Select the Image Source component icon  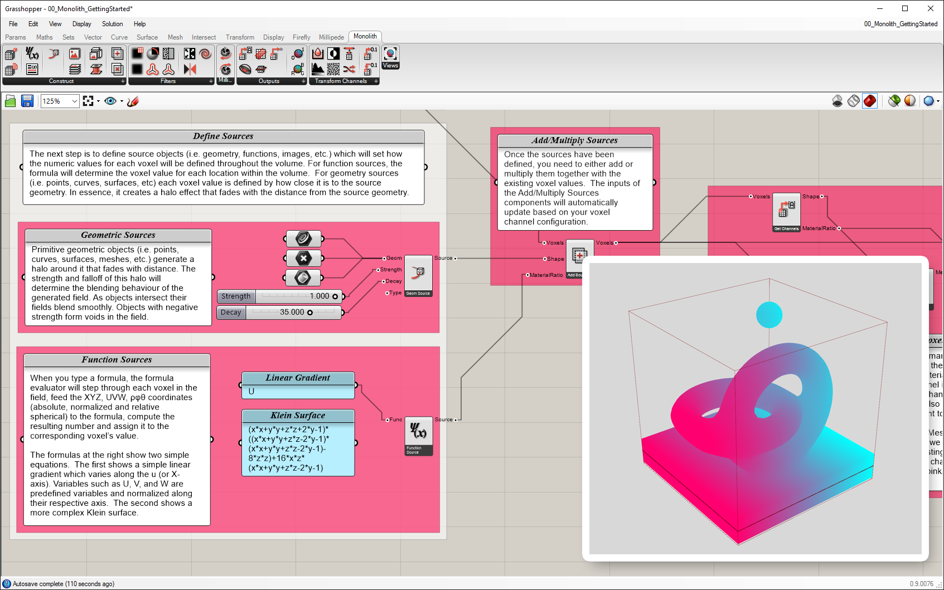[74, 53]
